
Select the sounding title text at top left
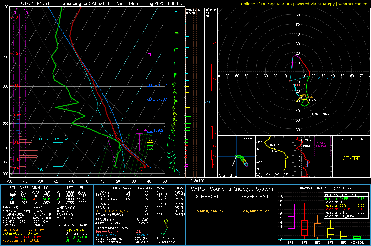point(97,3)
